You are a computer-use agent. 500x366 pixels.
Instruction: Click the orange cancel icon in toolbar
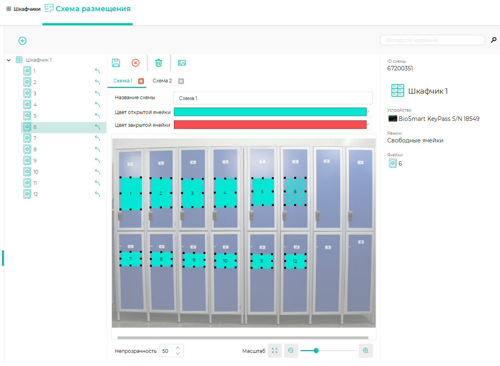[x=135, y=63]
